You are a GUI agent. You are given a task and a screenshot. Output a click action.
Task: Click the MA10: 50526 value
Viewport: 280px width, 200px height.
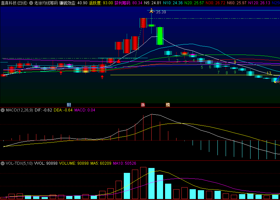coord(125,163)
